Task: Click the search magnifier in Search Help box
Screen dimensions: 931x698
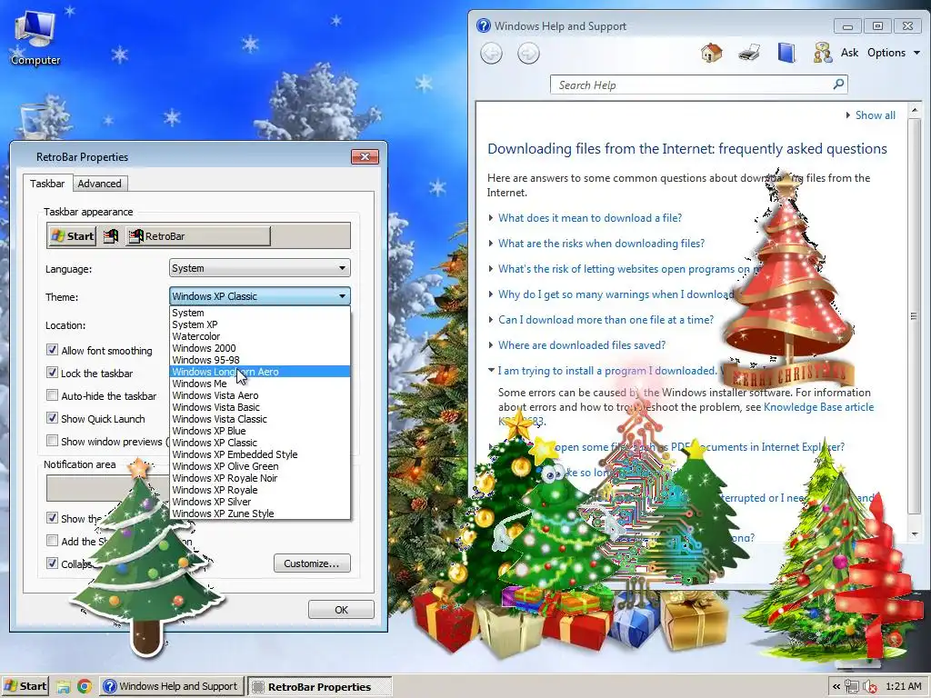Action: pyautogui.click(x=838, y=85)
